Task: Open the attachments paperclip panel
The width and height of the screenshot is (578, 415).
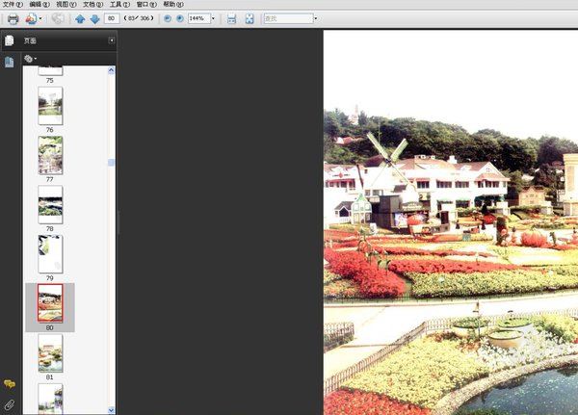Action: tap(10, 404)
